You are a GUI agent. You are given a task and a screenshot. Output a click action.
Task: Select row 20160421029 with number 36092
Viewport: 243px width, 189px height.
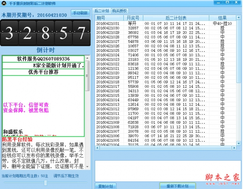[166, 32]
